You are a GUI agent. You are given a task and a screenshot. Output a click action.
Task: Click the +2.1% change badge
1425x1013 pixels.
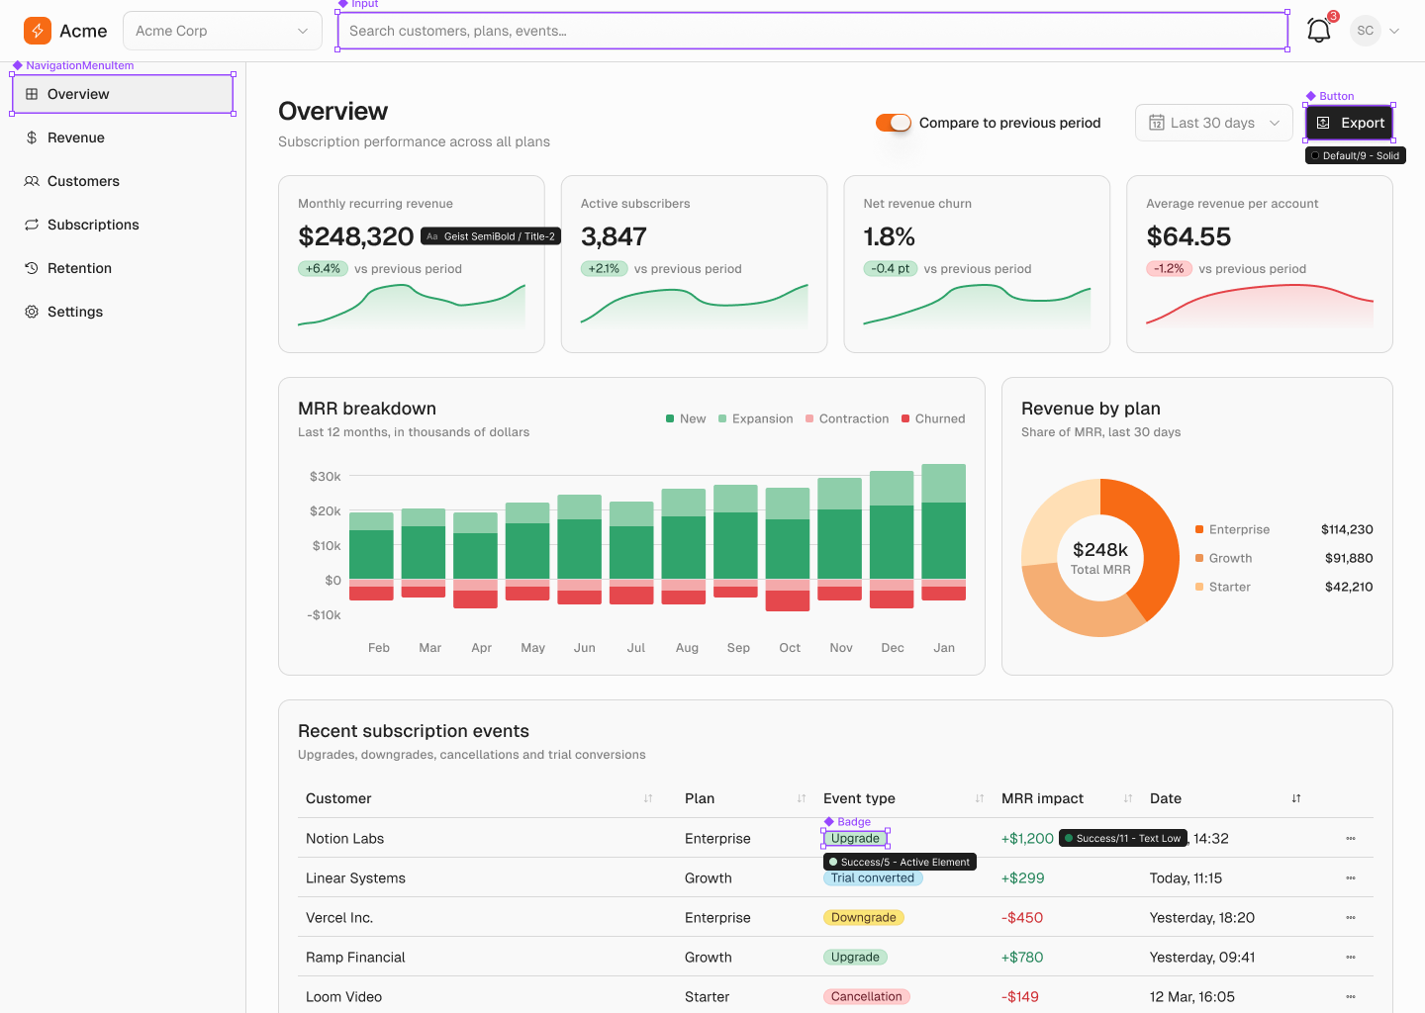(x=604, y=269)
